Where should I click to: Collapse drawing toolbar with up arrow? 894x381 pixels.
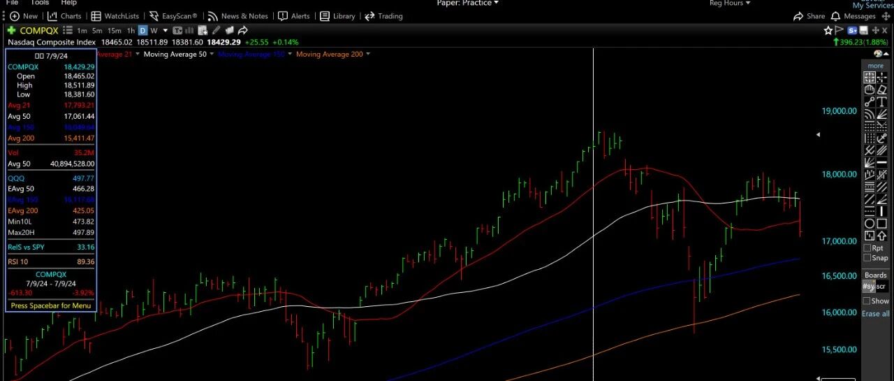pyautogui.click(x=886, y=54)
